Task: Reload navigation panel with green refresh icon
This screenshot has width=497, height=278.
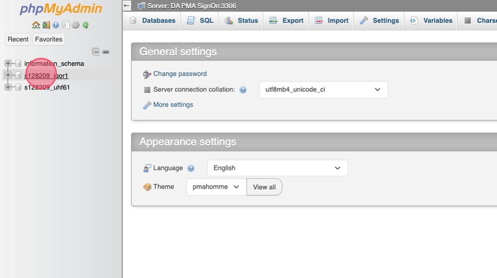Action: tap(85, 25)
